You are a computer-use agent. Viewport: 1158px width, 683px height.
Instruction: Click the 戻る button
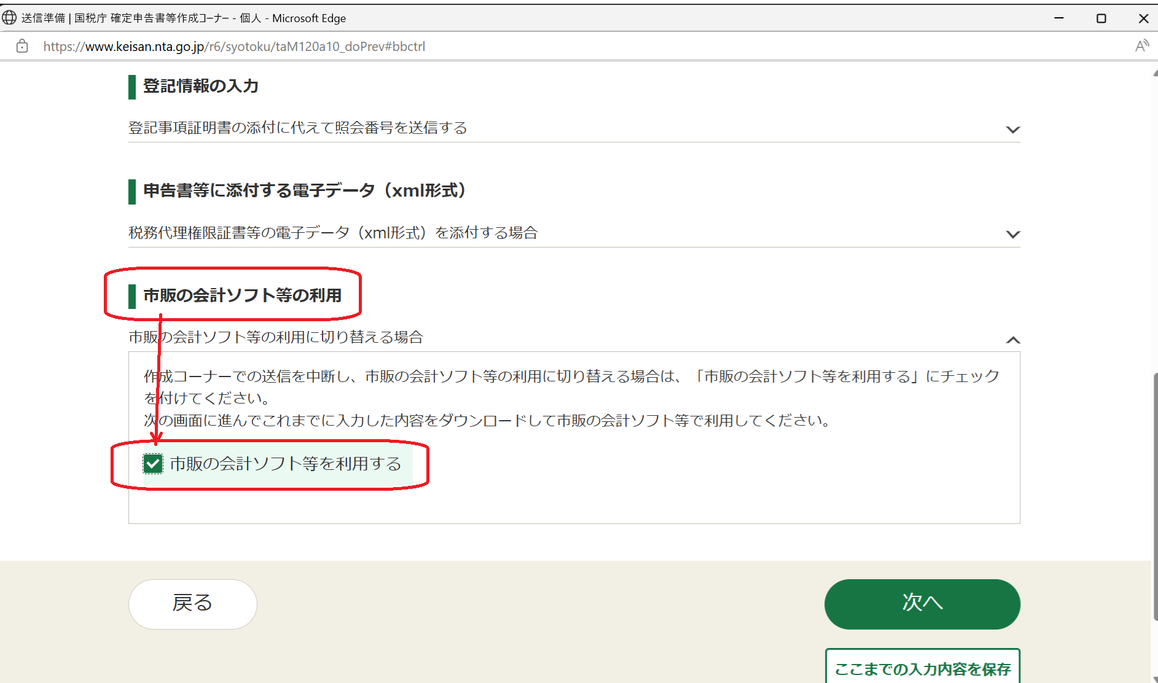pos(192,604)
